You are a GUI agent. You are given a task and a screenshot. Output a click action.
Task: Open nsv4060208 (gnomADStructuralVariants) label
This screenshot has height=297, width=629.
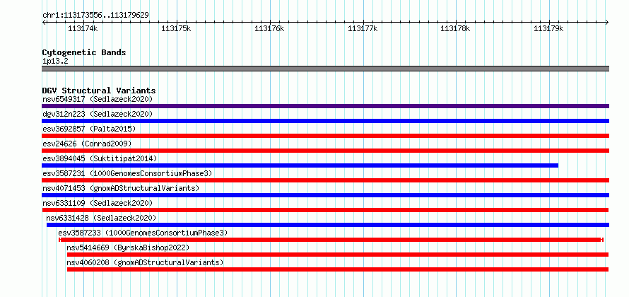[x=145, y=262]
